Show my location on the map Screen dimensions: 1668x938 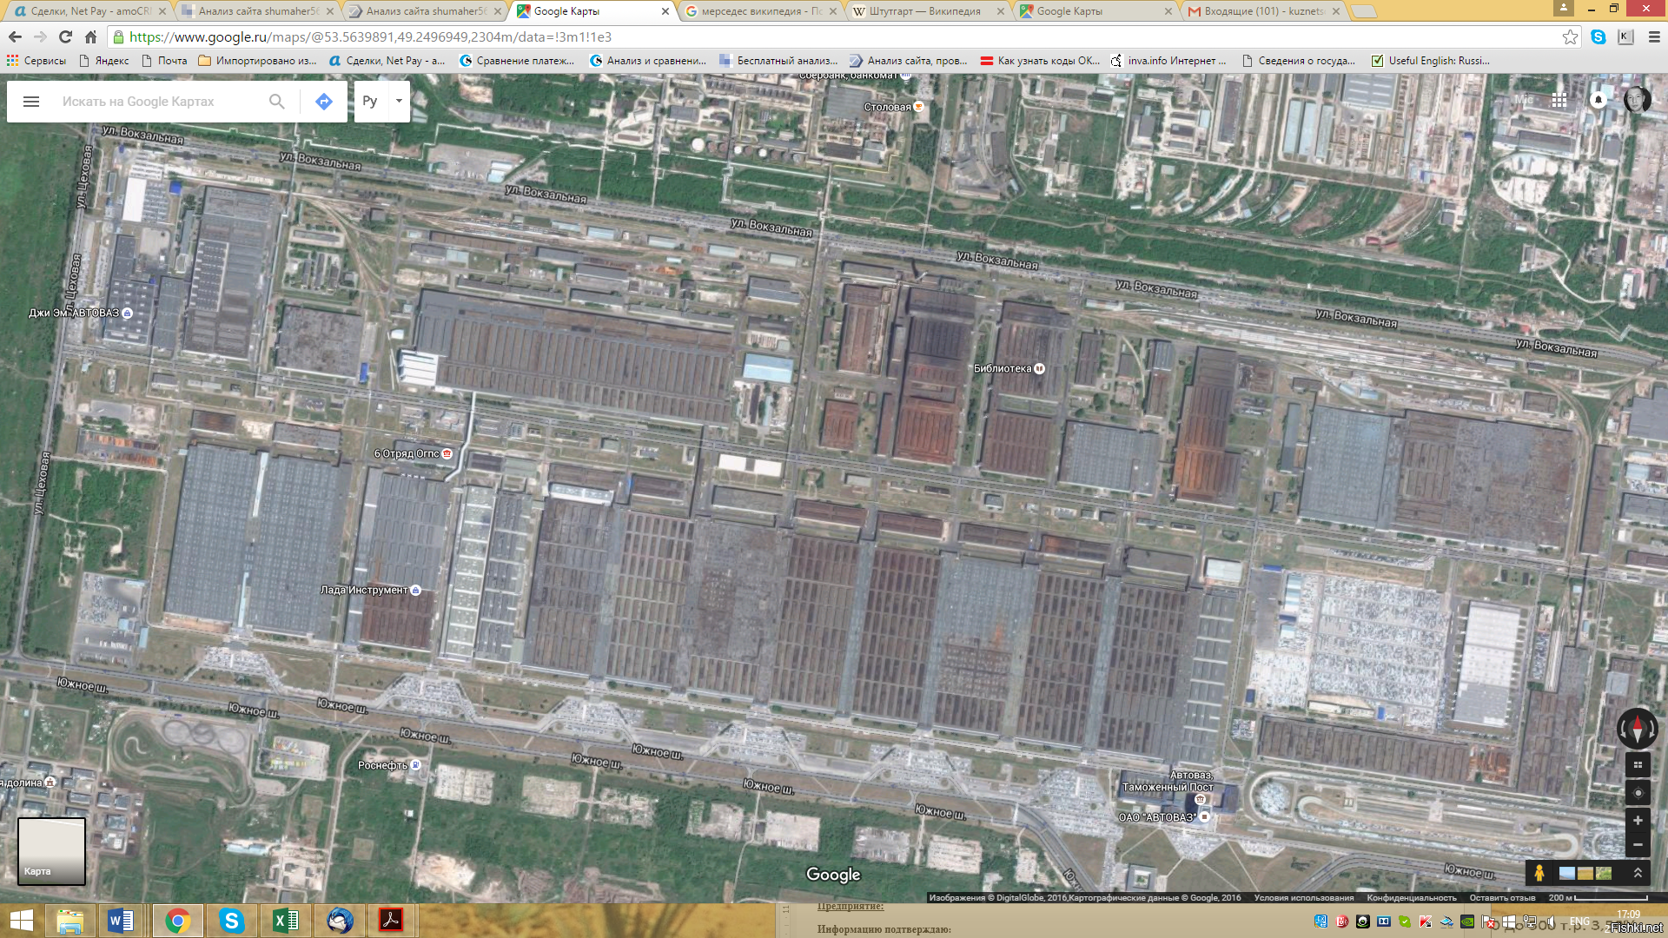pyautogui.click(x=1638, y=793)
